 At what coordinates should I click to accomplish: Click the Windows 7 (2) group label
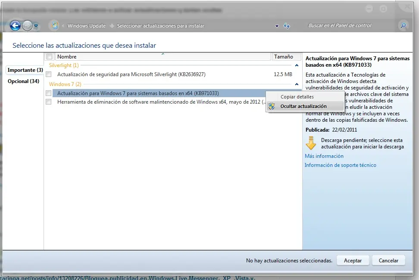(x=65, y=84)
